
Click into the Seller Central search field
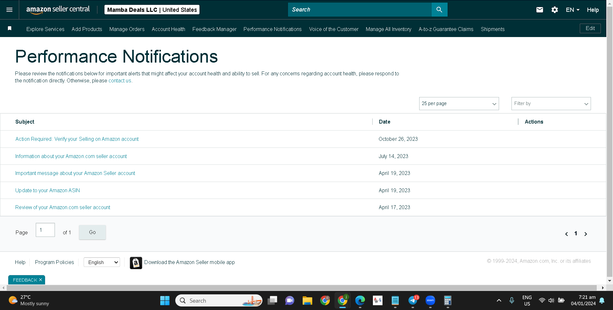360,10
